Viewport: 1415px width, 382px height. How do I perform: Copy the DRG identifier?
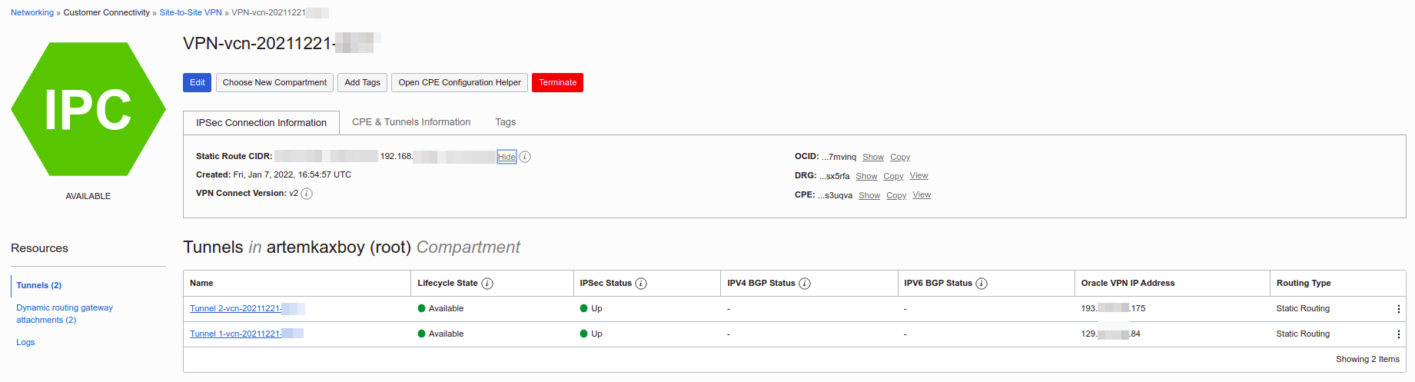click(893, 176)
